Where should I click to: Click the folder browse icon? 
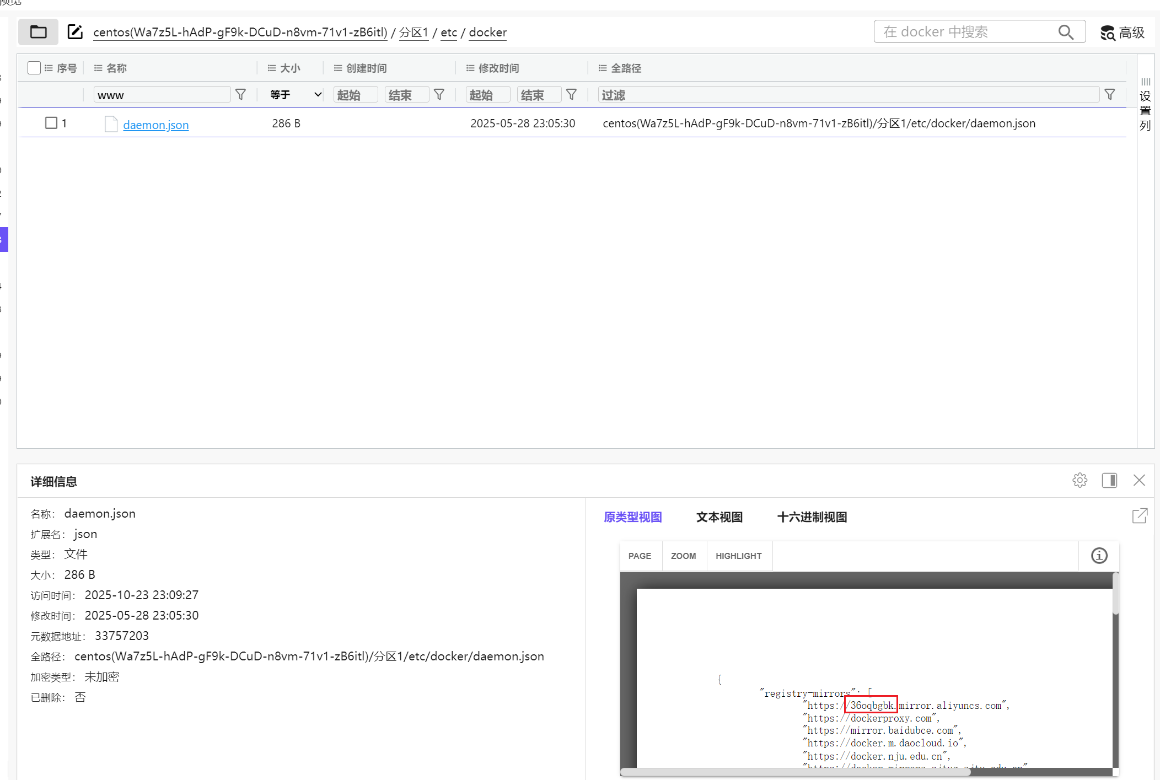(38, 32)
